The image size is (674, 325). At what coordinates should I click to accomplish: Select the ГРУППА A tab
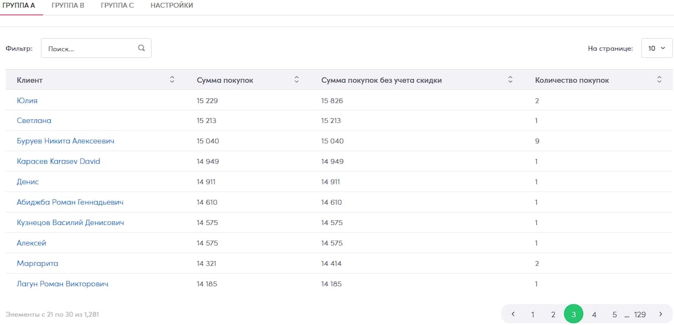tap(19, 6)
